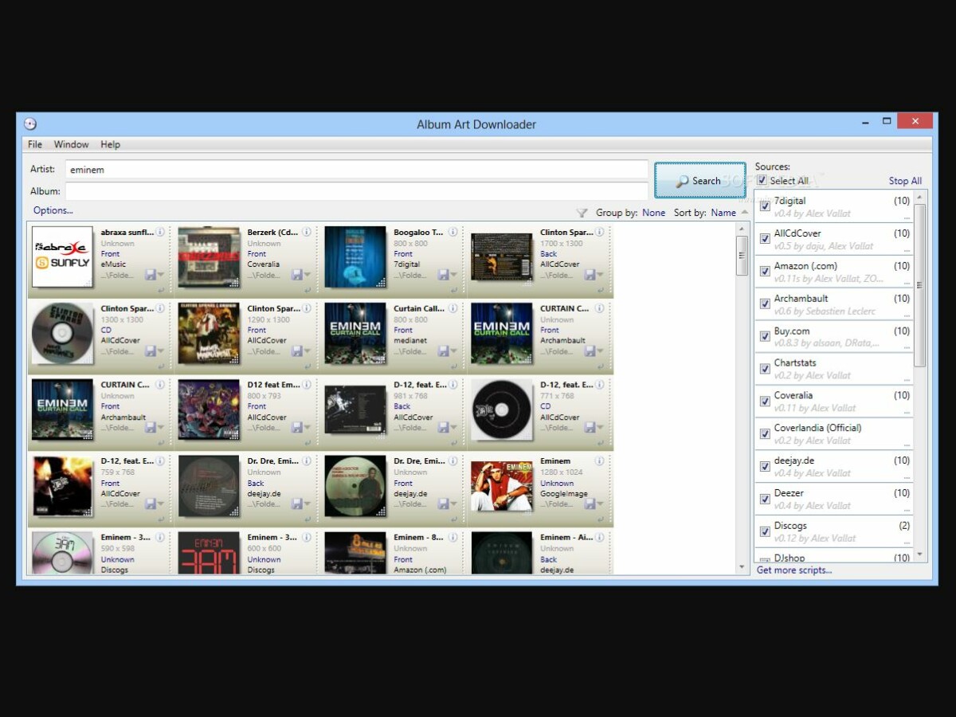Click the results filter funnel icon
The height and width of the screenshot is (717, 956).
pos(582,213)
